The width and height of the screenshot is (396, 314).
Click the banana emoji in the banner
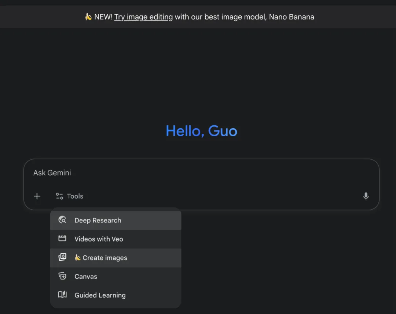(x=88, y=16)
